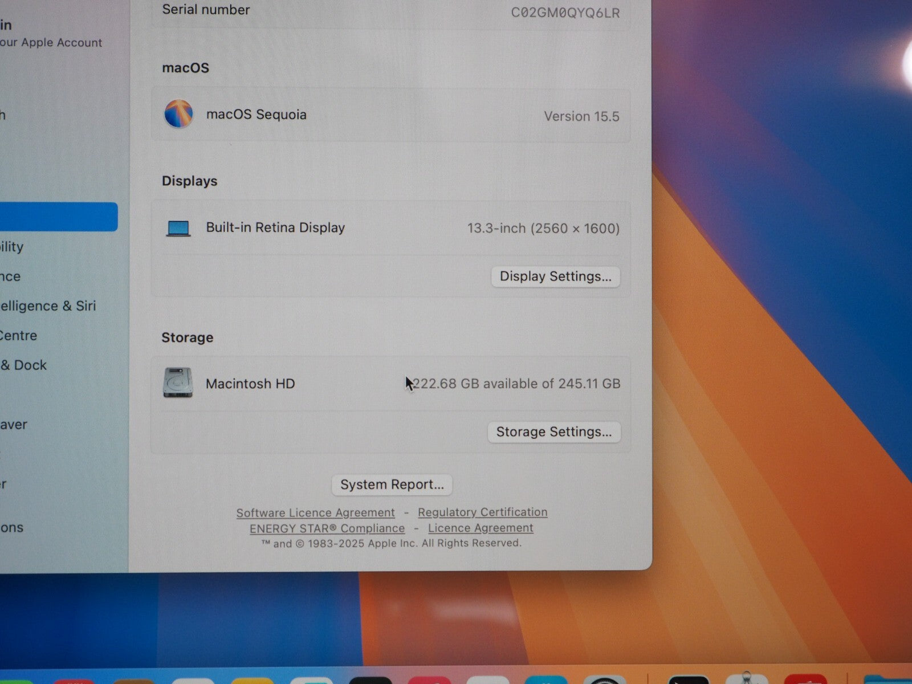The image size is (912, 684).
Task: Open the Software Licence Agreement link
Action: [315, 512]
